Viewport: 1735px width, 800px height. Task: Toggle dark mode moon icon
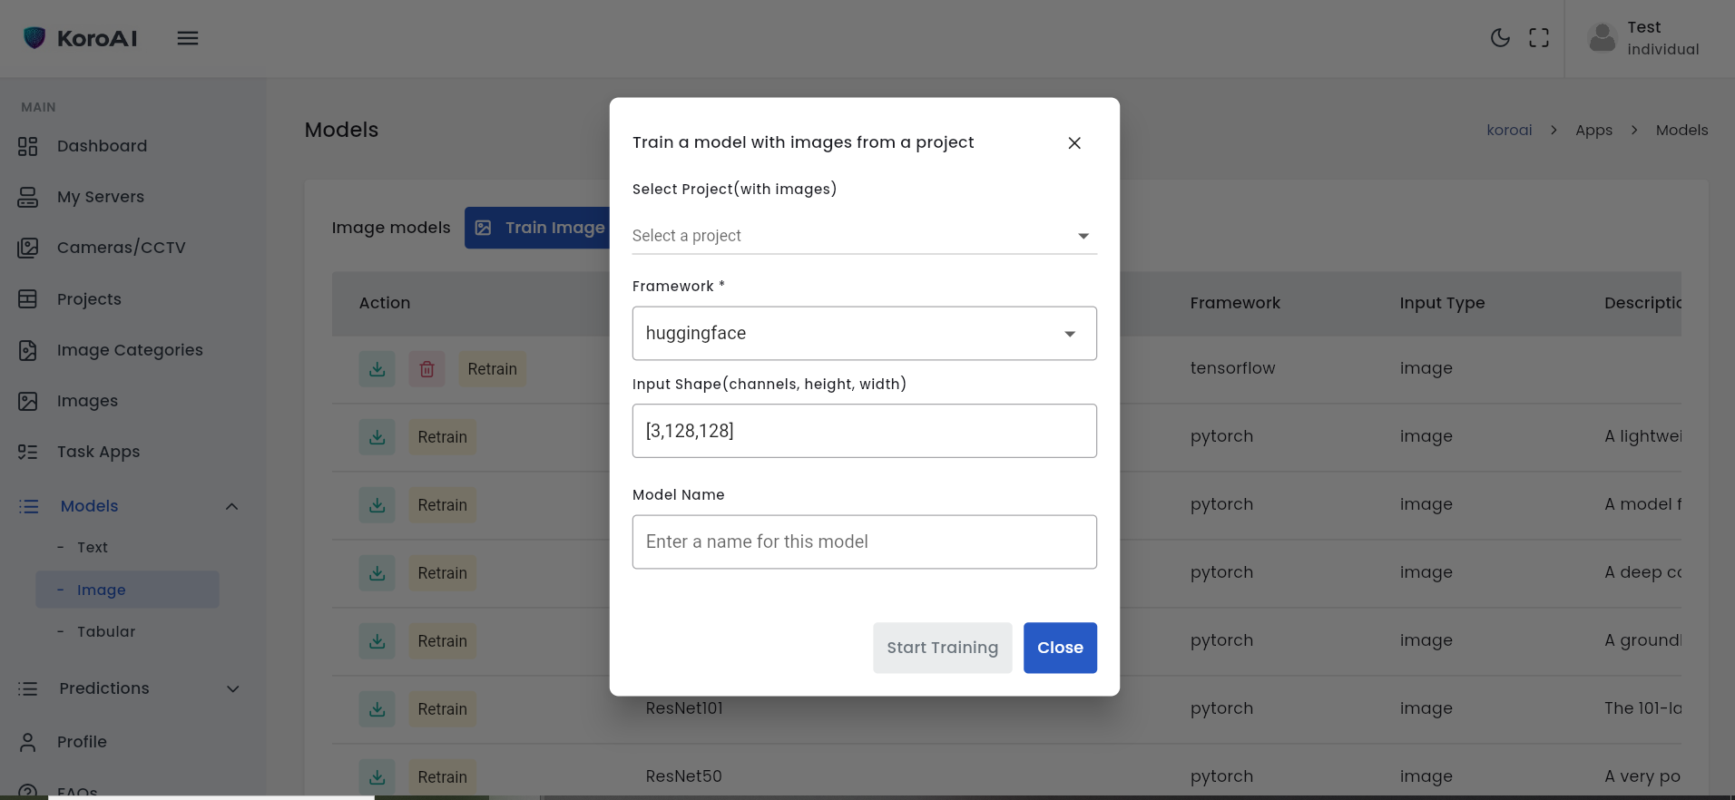tap(1500, 38)
